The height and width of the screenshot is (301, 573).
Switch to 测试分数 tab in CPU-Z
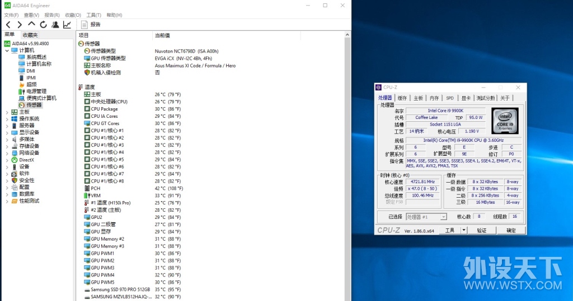tap(486, 98)
